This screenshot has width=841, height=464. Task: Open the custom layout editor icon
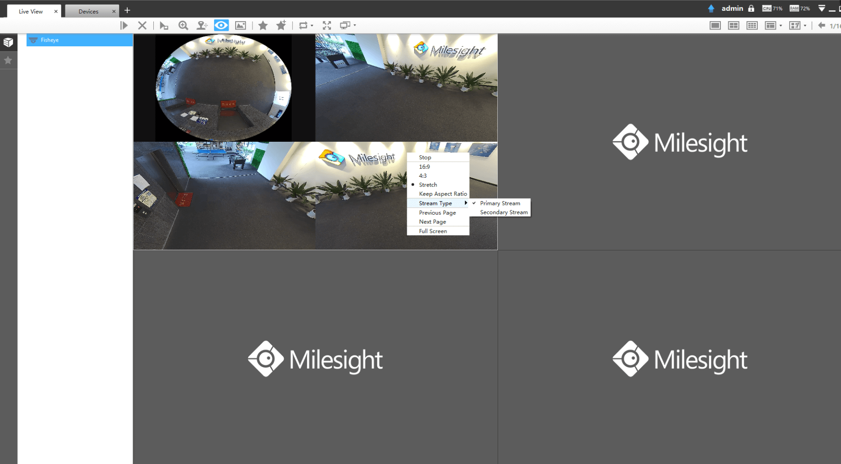tap(795, 25)
